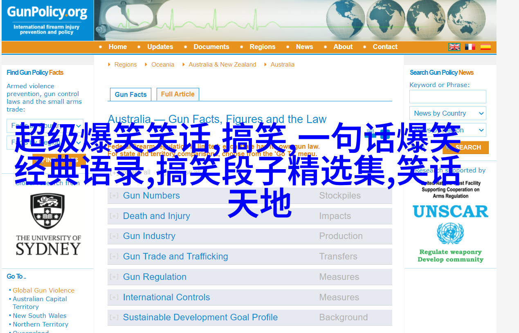
Task: Switch language using the British flag icon
Action: pyautogui.click(x=454, y=47)
